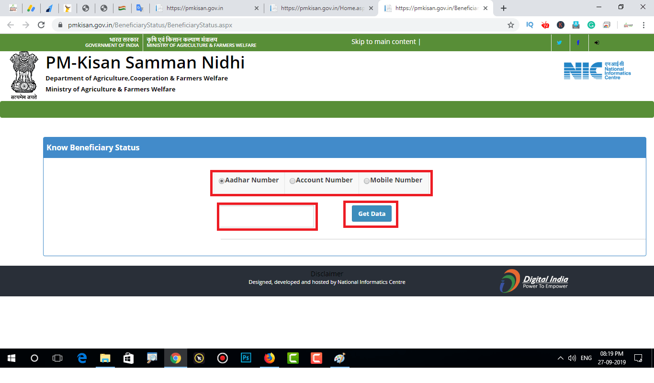
Task: Click the number input text field
Action: point(267,216)
